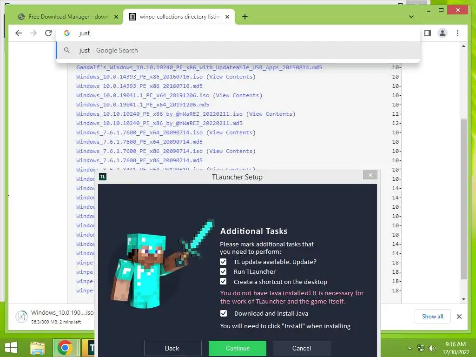Open the taskbar clock and date
This screenshot has width=476, height=357.
456,348
